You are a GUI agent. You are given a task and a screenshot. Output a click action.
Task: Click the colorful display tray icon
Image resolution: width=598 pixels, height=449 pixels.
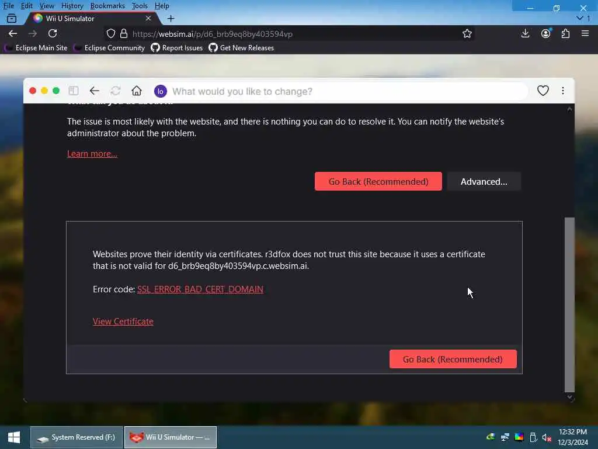(x=519, y=437)
